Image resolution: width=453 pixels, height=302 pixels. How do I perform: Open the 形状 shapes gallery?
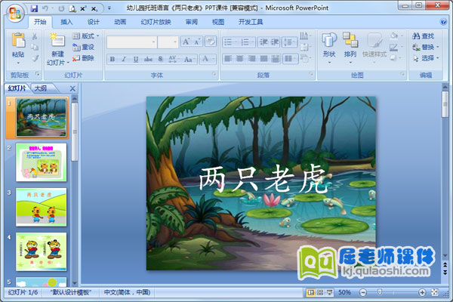click(x=329, y=48)
